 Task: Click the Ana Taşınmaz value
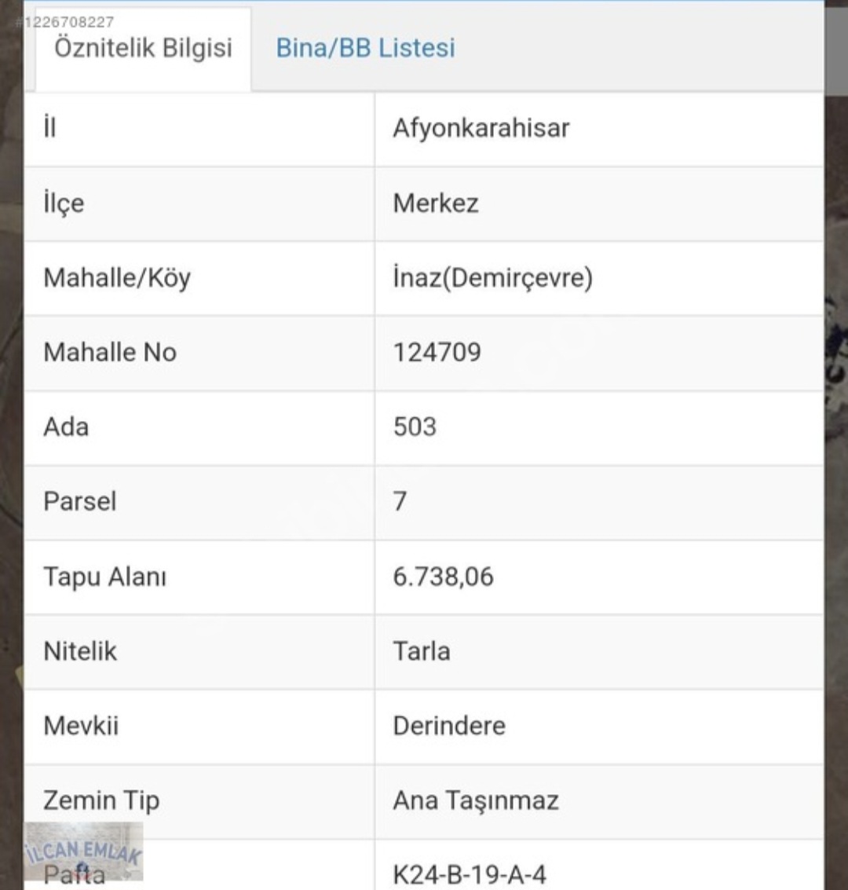tap(476, 800)
